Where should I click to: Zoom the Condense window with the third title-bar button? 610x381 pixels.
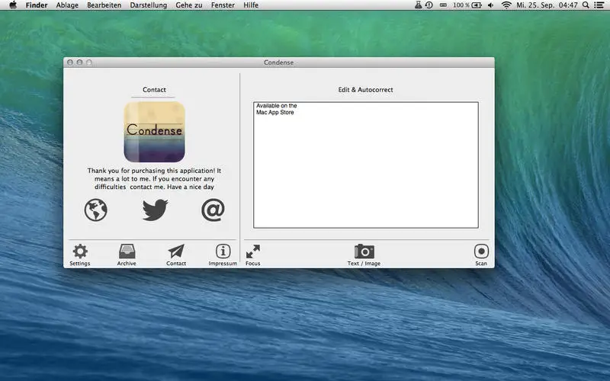tap(89, 62)
